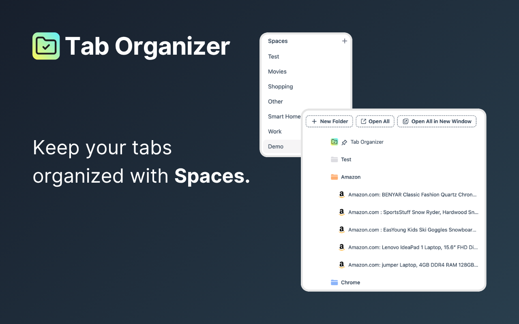Select the Demo space
519x324 pixels.
pos(282,147)
